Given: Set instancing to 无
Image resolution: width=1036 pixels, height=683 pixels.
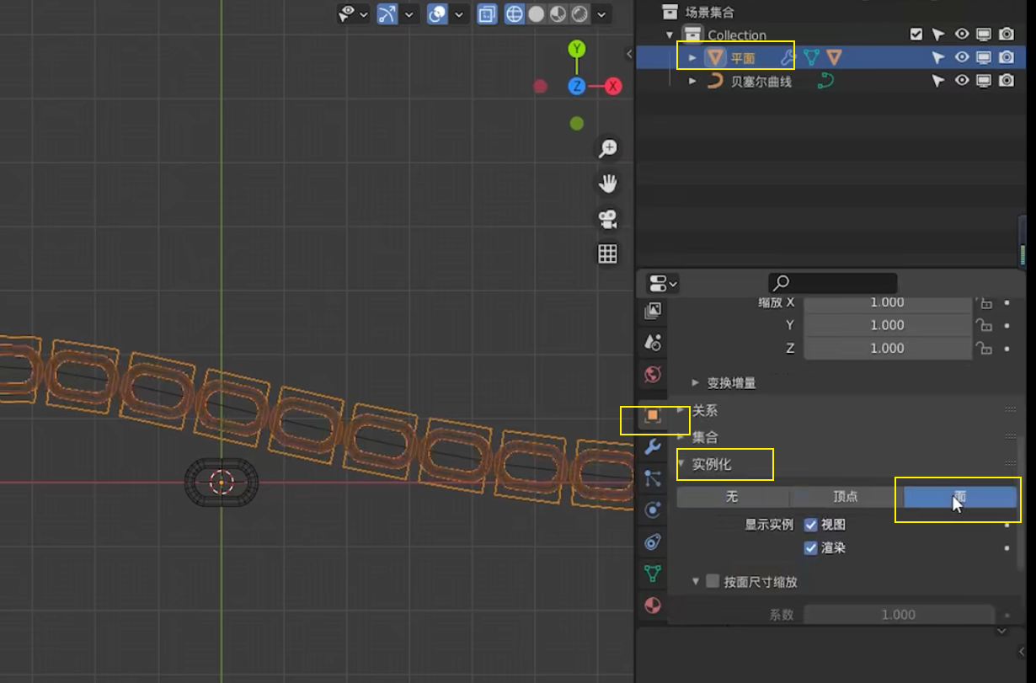Looking at the screenshot, I should coord(733,497).
